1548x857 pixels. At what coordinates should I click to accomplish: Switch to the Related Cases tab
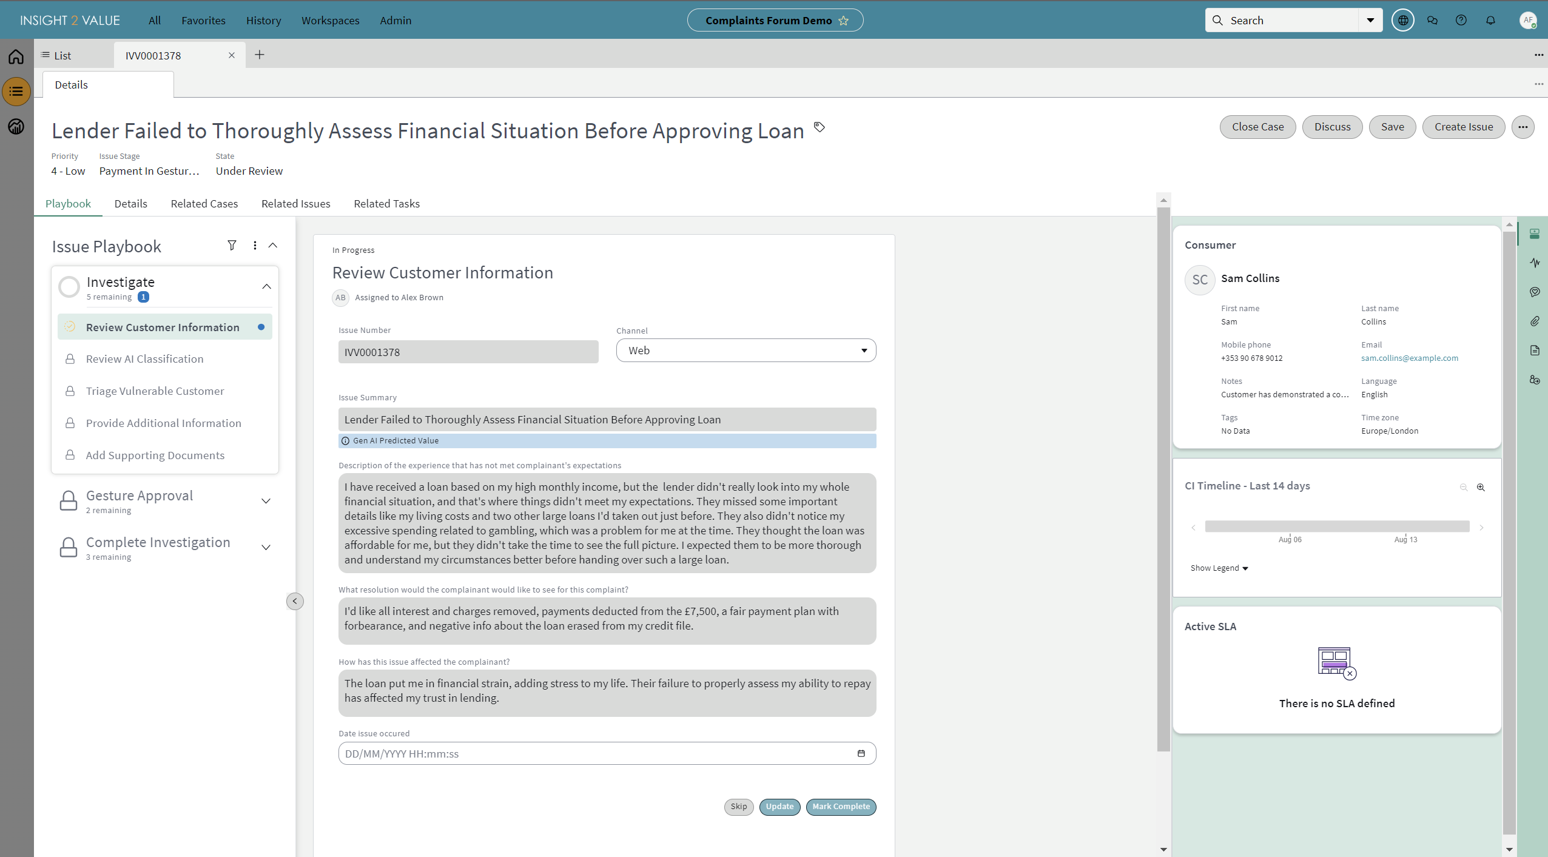tap(204, 204)
